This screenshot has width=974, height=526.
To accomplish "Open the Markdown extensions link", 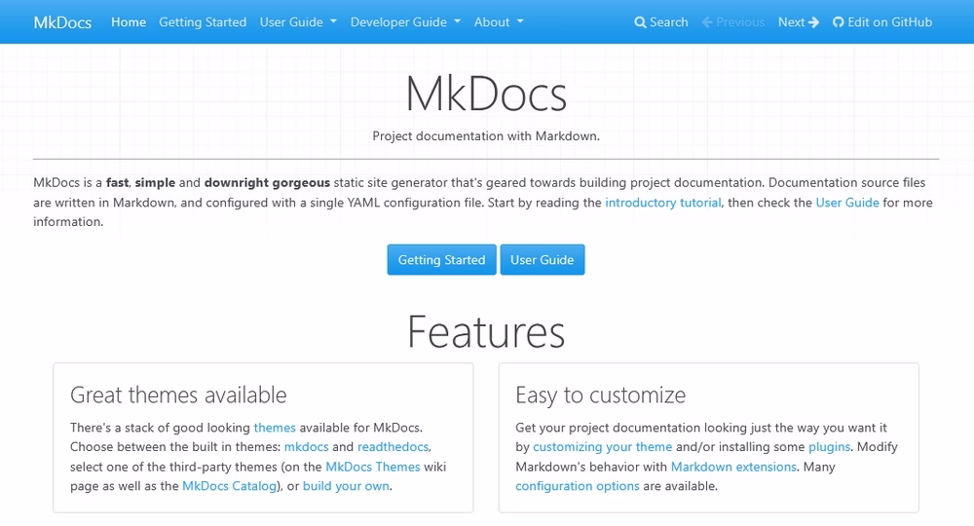I will (x=733, y=467).
